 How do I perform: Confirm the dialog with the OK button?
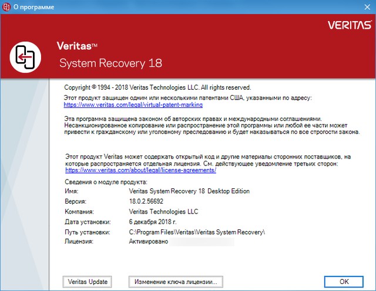(344, 282)
